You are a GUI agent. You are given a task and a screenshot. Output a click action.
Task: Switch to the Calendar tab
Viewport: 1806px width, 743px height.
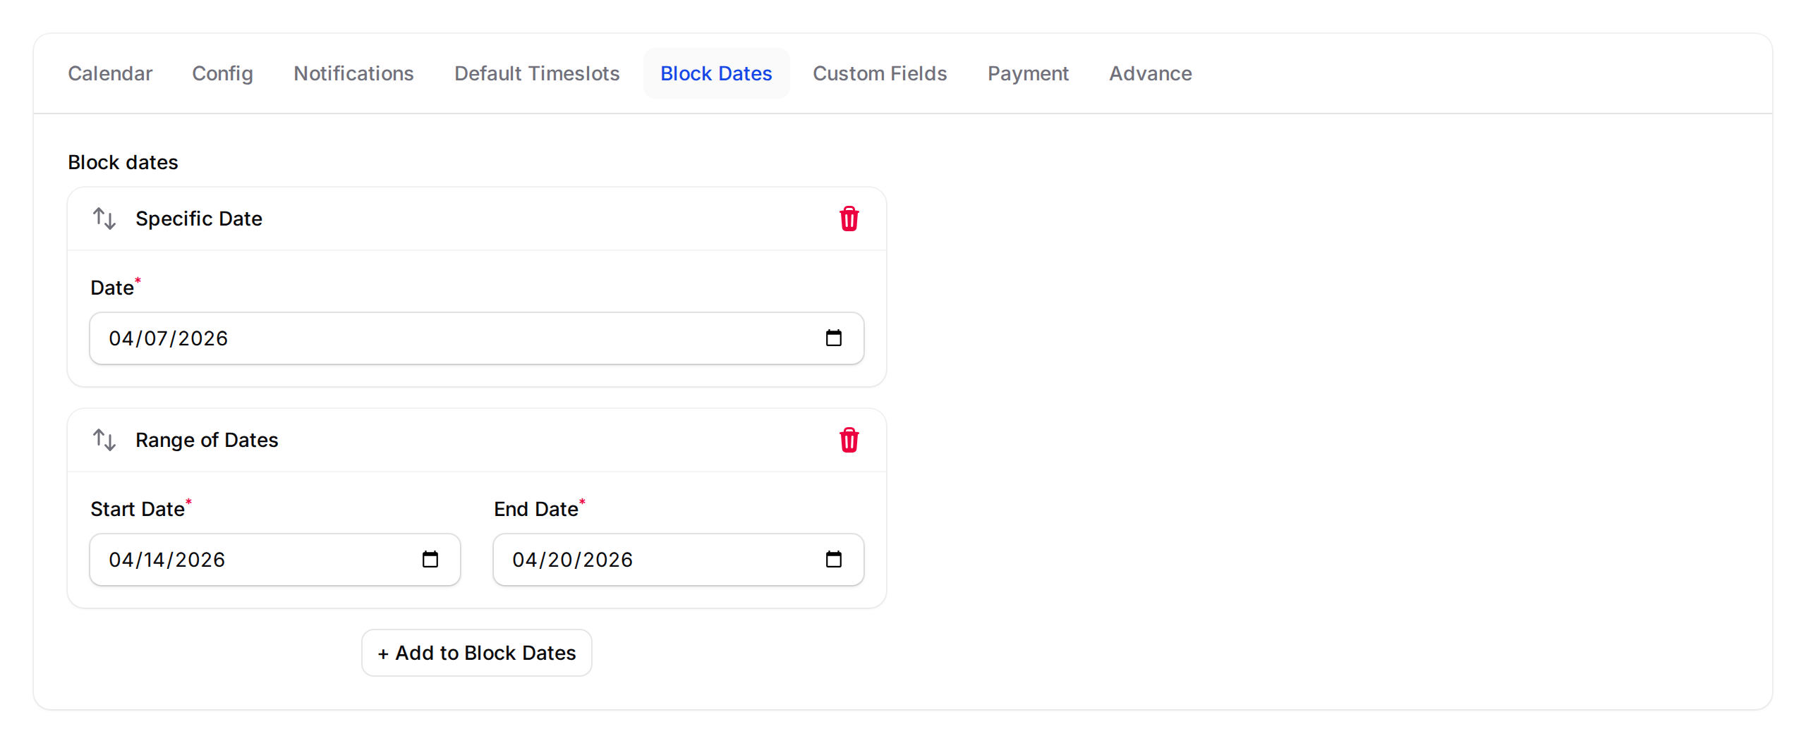click(110, 73)
